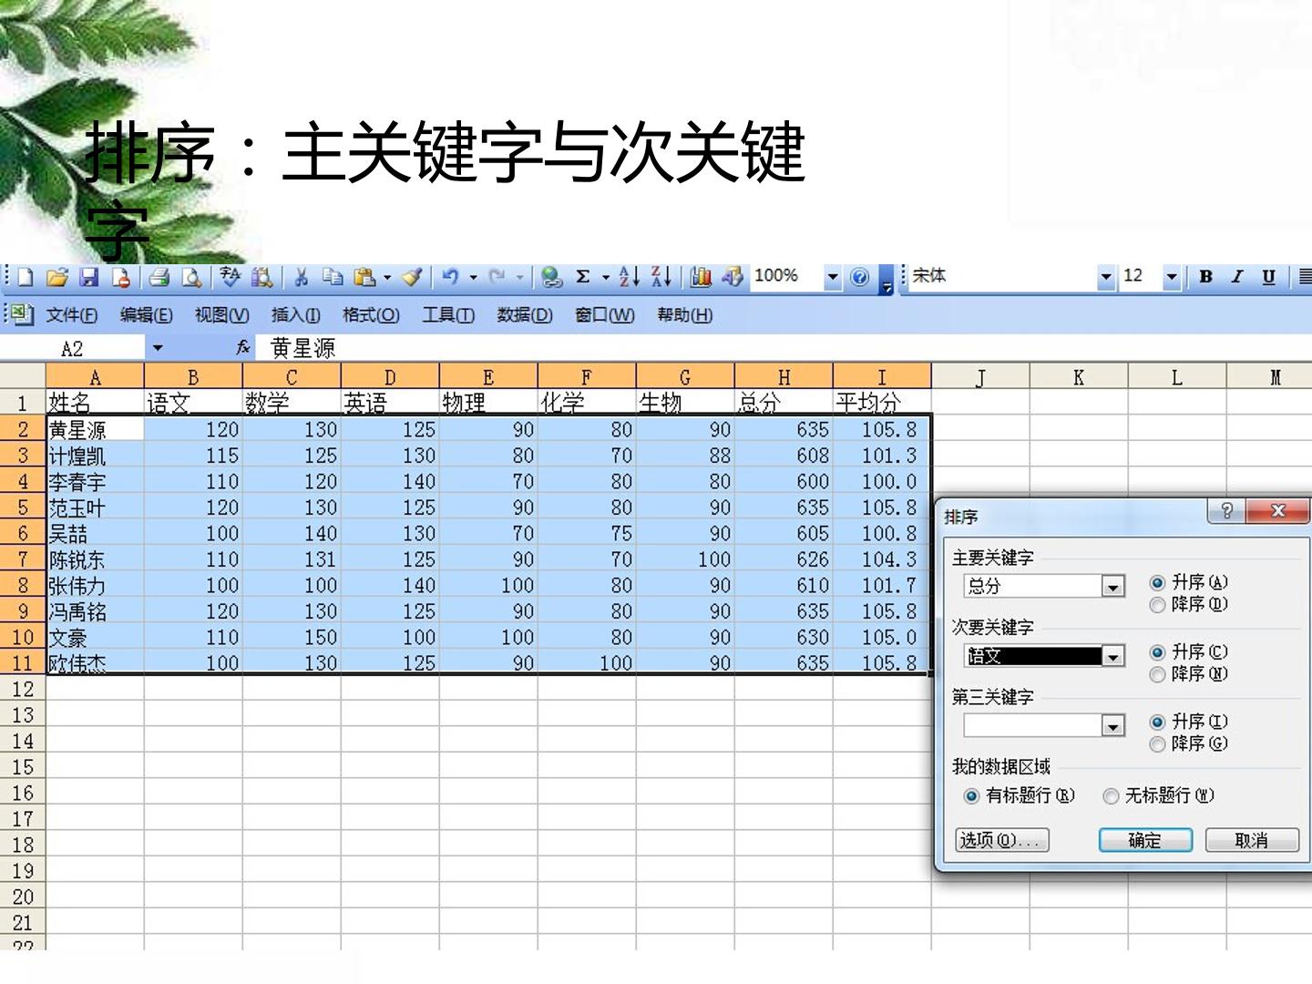The height and width of the screenshot is (984, 1312).
Task: Open the paste options dropdown arrow
Action: pos(387,277)
